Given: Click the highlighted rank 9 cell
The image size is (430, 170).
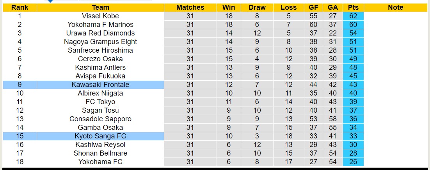Looking at the screenshot, I should (20, 85).
